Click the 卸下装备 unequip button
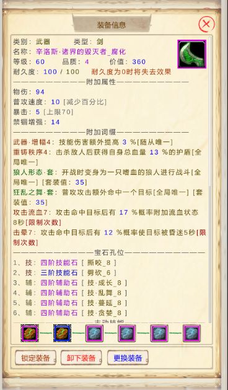 (x=81, y=358)
